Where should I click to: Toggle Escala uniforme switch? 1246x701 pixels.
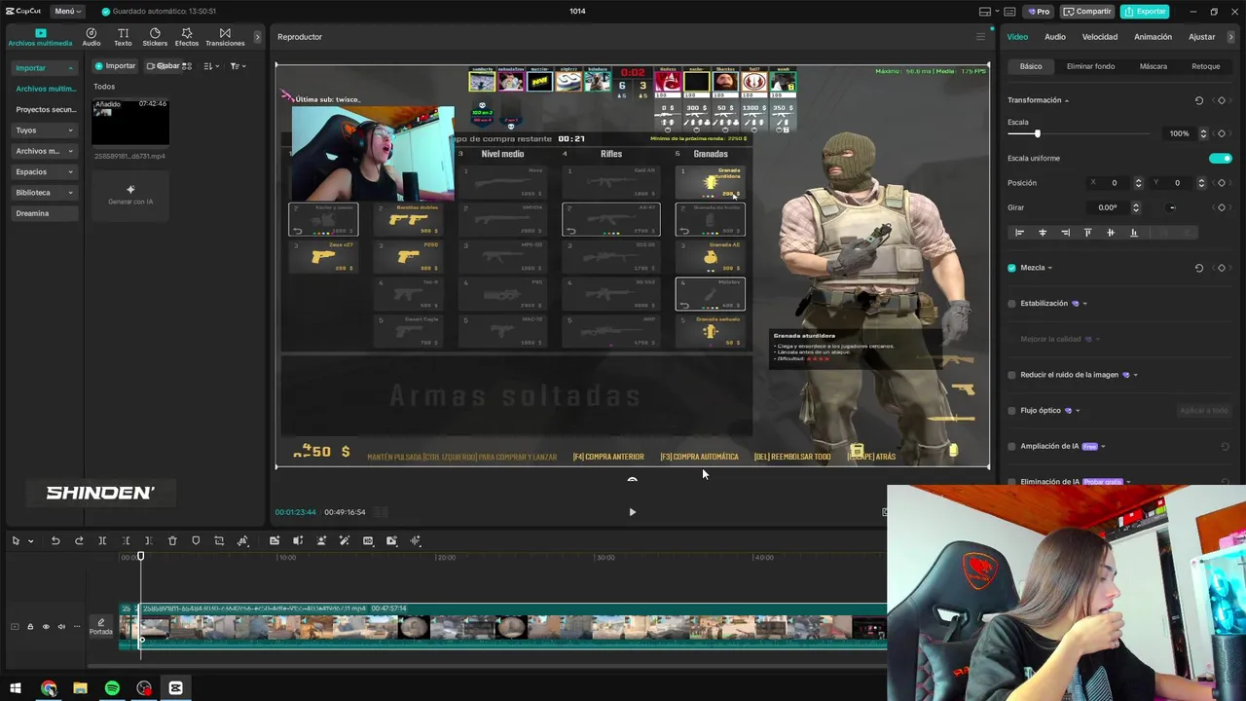[x=1220, y=158]
